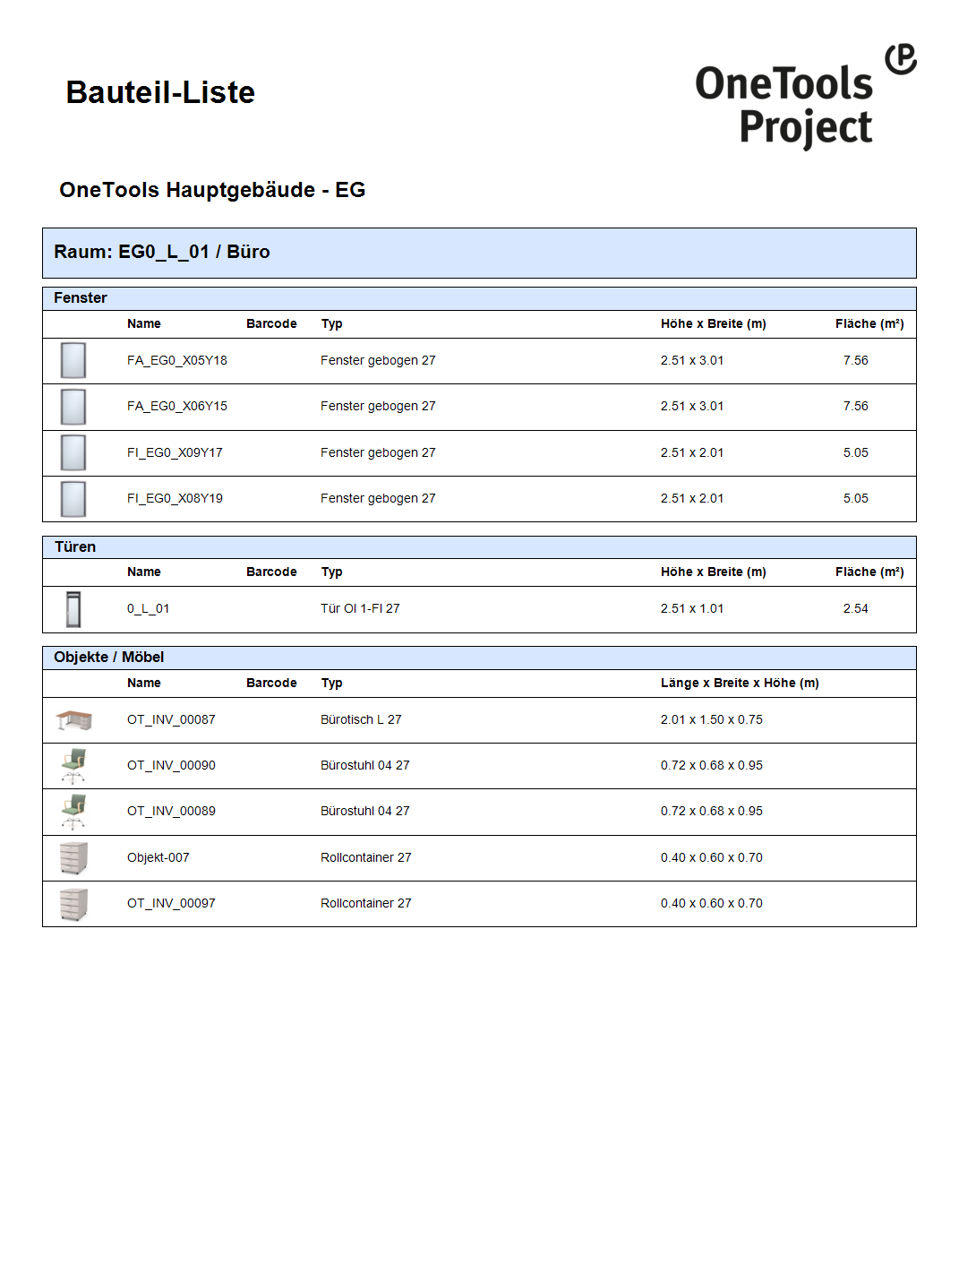Image resolution: width=959 pixels, height=1273 pixels.
Task: Click the OneTools Hauptgebäude - EG subtitle
Action: pos(212,190)
